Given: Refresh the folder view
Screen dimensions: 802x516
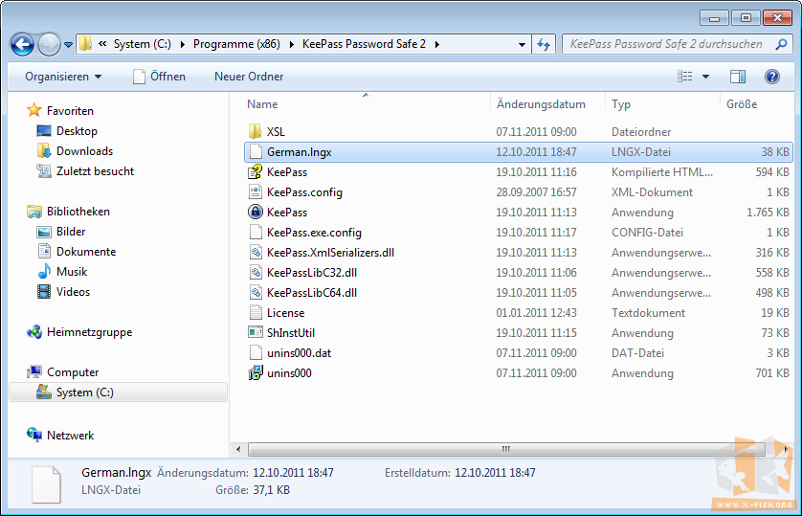Looking at the screenshot, I should [544, 44].
